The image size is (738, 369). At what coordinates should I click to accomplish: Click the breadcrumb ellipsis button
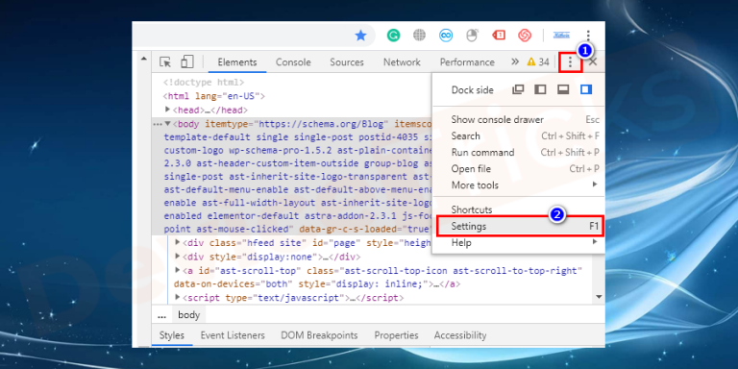pos(161,315)
